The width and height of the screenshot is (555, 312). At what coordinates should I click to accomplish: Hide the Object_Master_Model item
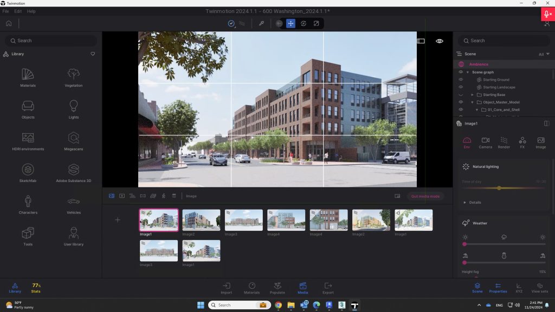[461, 102]
